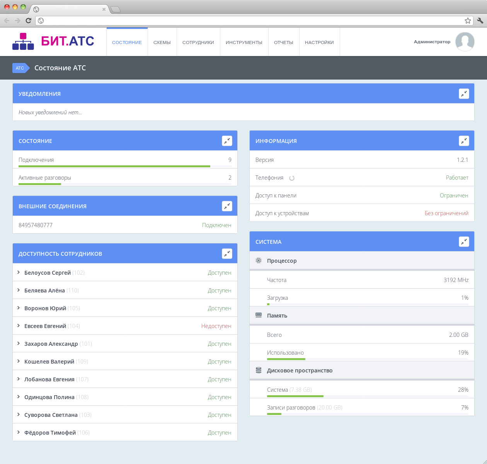Collapse the СОСТОЯНИЕ panel
This screenshot has width=487, height=464.
(227, 140)
